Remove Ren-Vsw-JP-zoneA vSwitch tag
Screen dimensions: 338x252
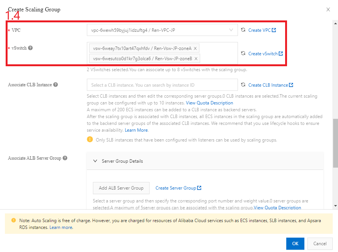(x=195, y=48)
